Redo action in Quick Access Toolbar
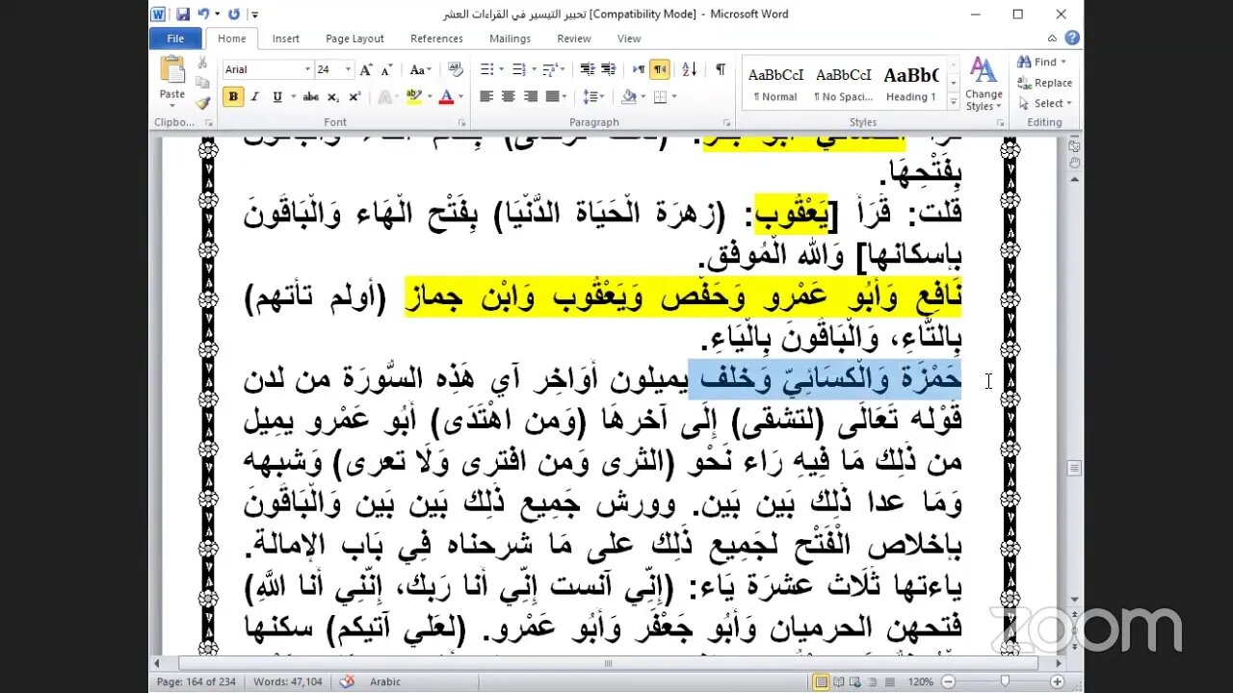This screenshot has width=1233, height=693. [234, 14]
